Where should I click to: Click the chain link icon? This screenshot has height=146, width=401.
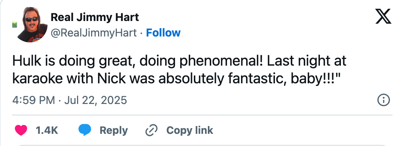coord(151,130)
